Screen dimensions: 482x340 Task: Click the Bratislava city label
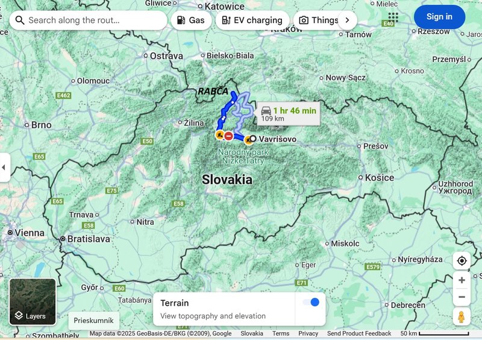coord(89,239)
